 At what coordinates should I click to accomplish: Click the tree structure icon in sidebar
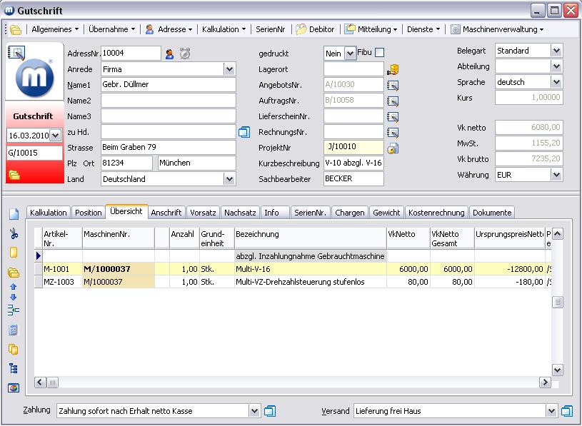[14, 368]
